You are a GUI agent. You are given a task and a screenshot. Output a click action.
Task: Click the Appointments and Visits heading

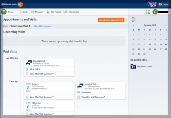pyautogui.click(x=20, y=19)
